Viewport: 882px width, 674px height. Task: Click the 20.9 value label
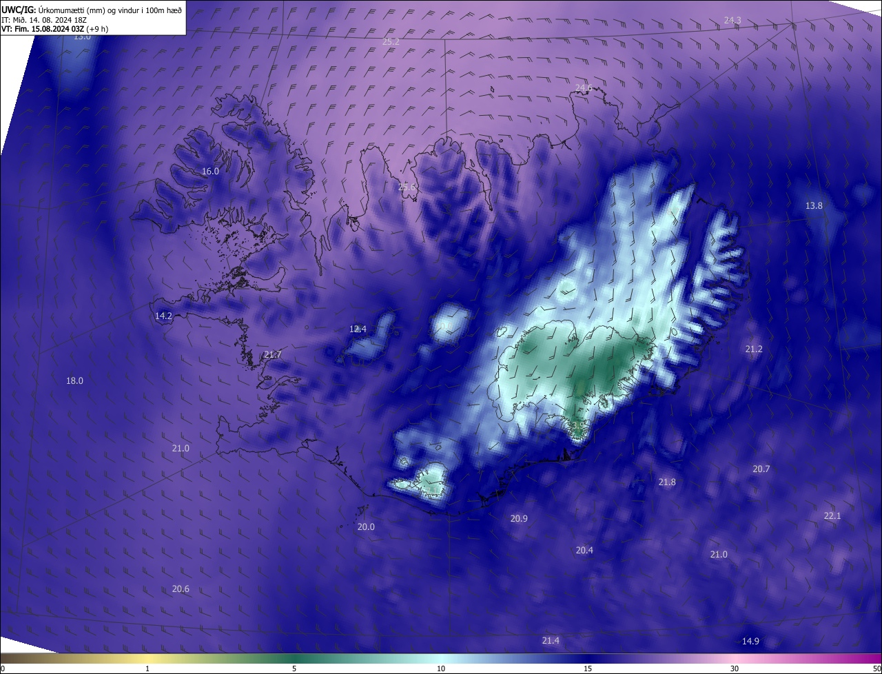519,519
